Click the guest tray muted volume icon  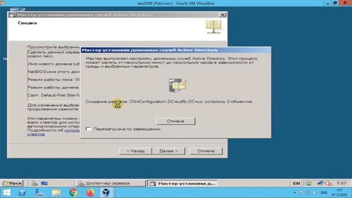[x=328, y=183]
